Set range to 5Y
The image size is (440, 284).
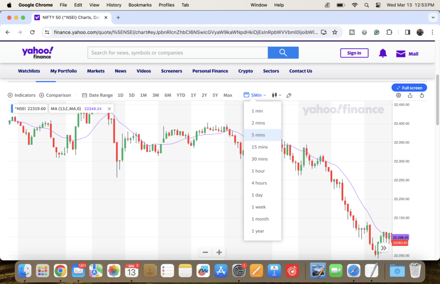click(215, 95)
